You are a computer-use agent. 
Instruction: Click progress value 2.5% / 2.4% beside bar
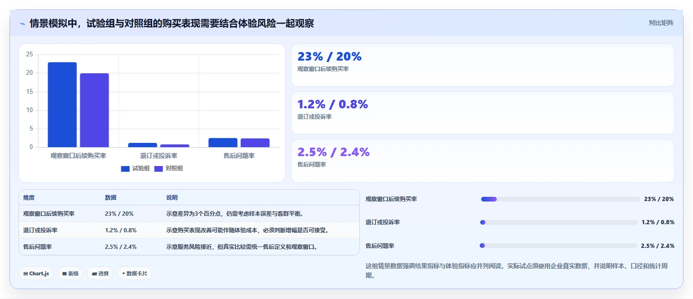click(x=657, y=246)
